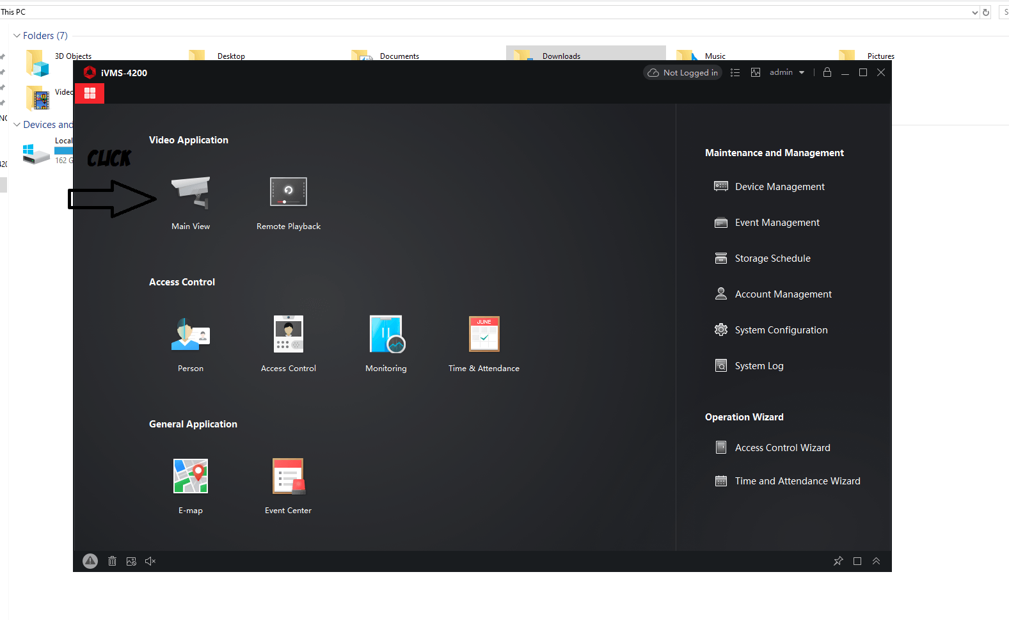The width and height of the screenshot is (1009, 620).
Task: Lock the iVMS-4200 client with padlock icon
Action: click(827, 72)
